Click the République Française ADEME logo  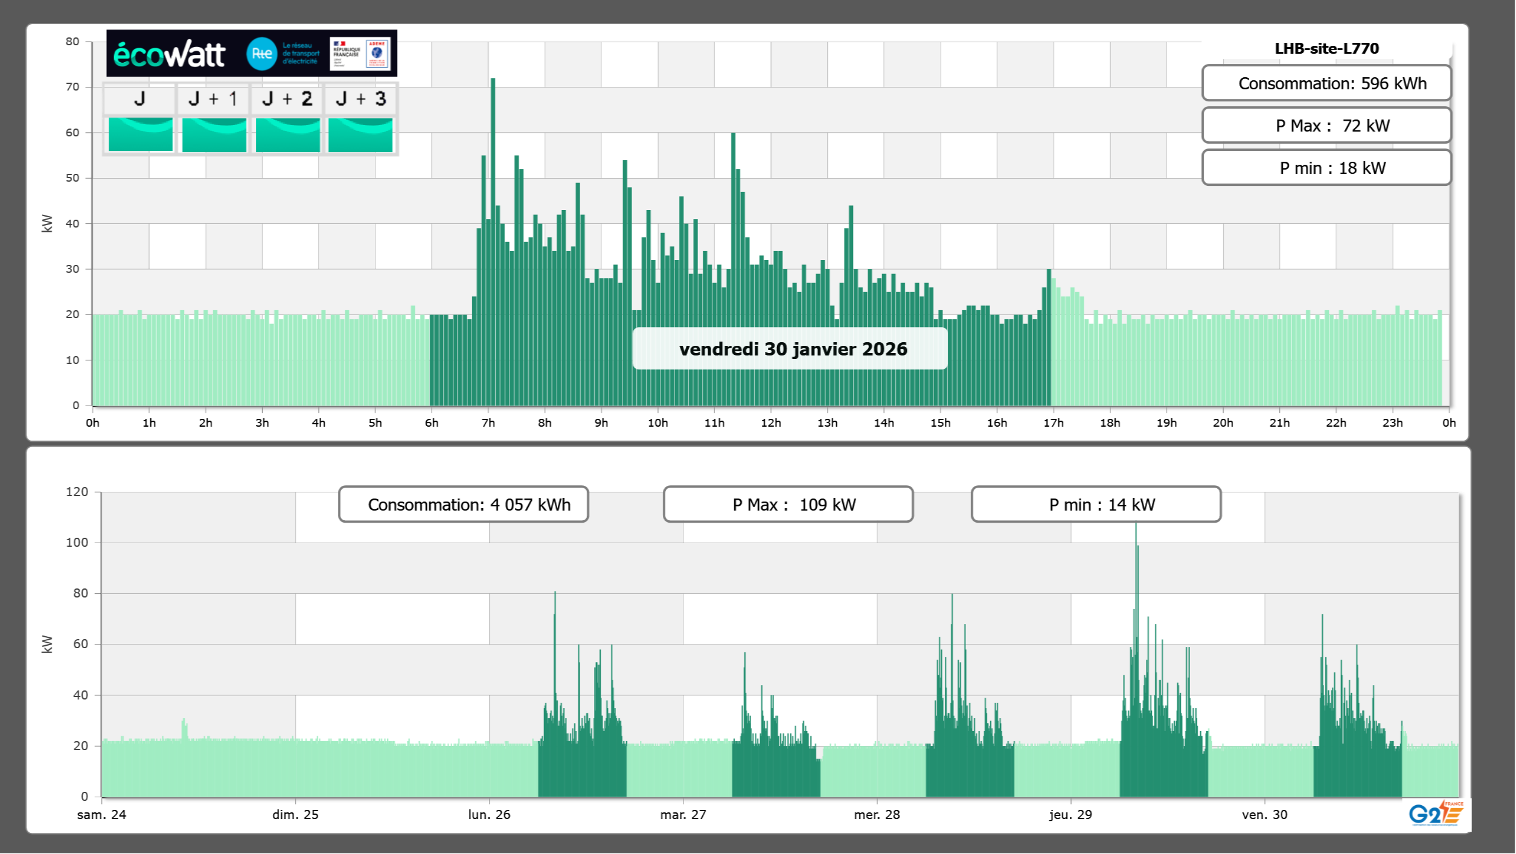click(360, 54)
